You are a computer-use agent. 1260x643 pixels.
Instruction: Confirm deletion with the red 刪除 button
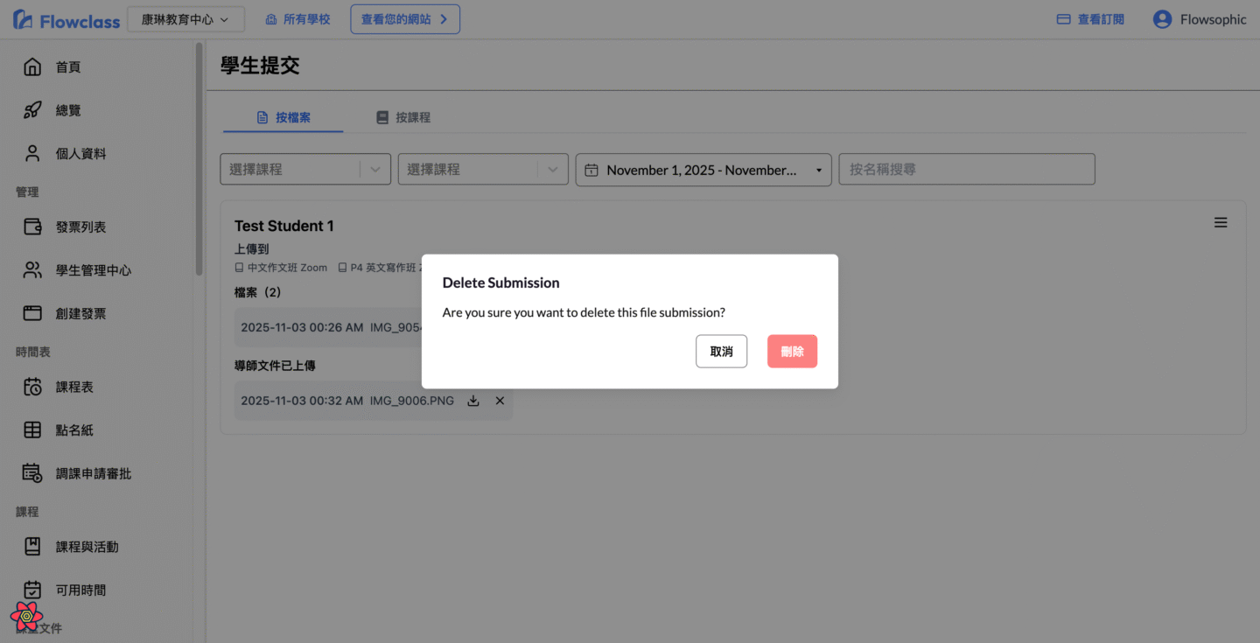pyautogui.click(x=792, y=352)
